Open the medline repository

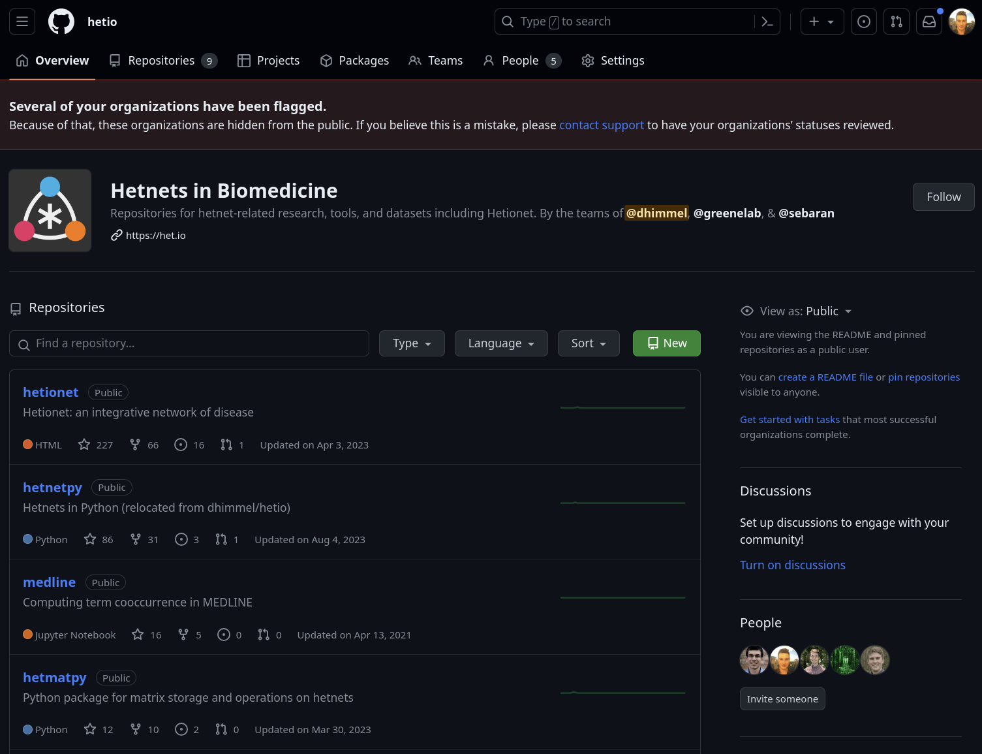click(x=49, y=582)
